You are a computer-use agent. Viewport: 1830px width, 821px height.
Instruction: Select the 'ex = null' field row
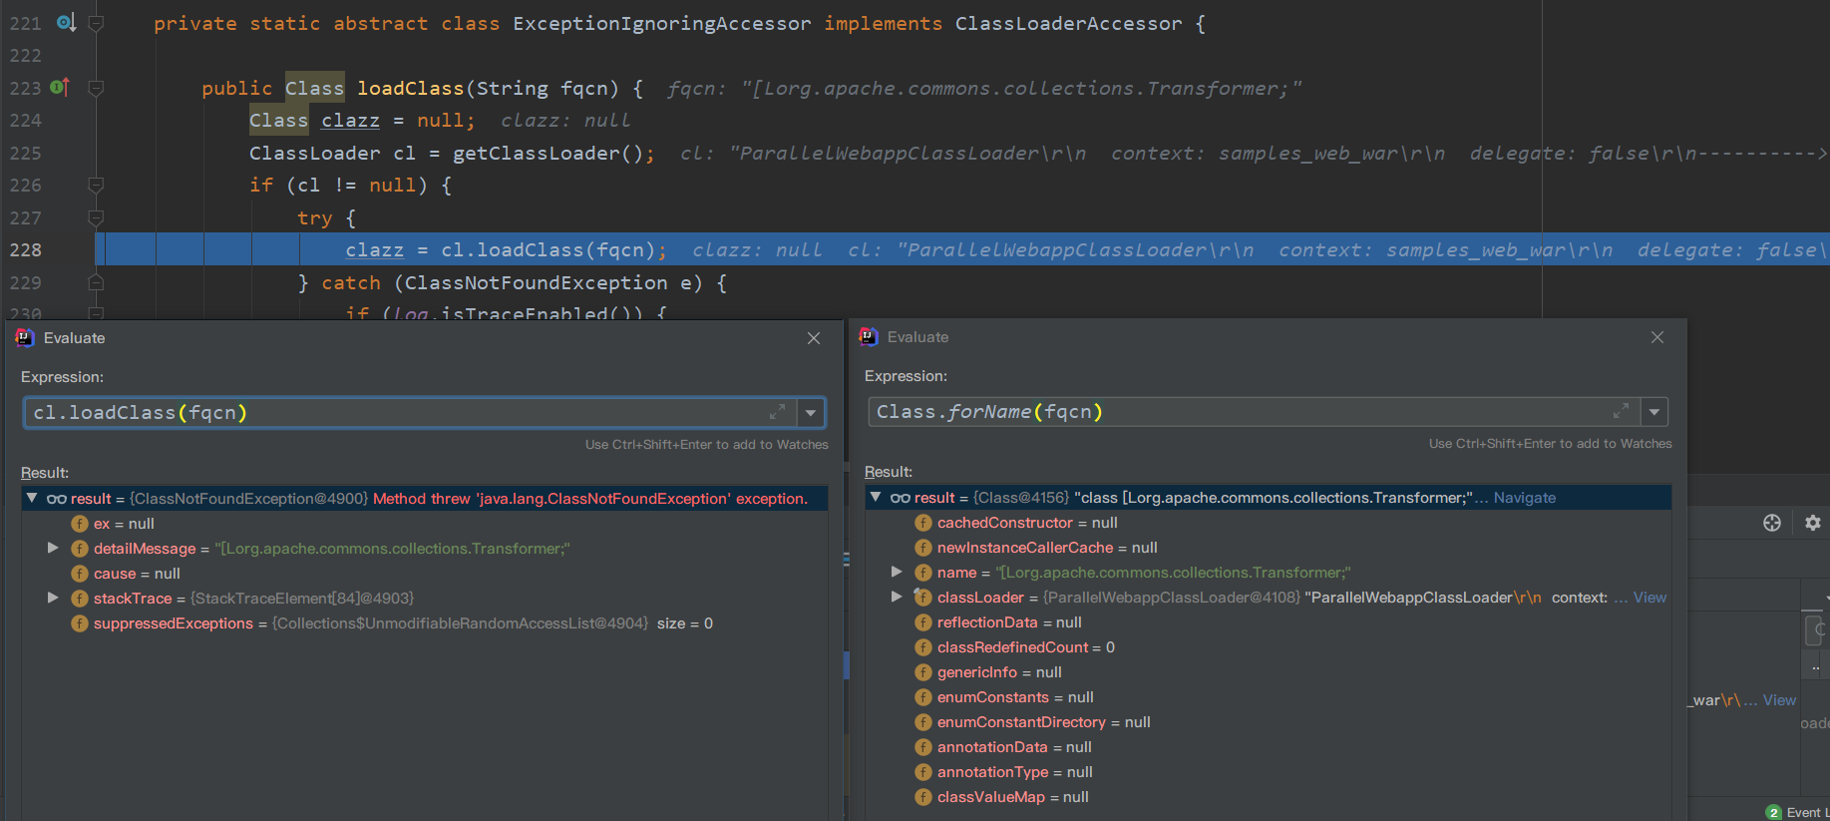click(425, 524)
